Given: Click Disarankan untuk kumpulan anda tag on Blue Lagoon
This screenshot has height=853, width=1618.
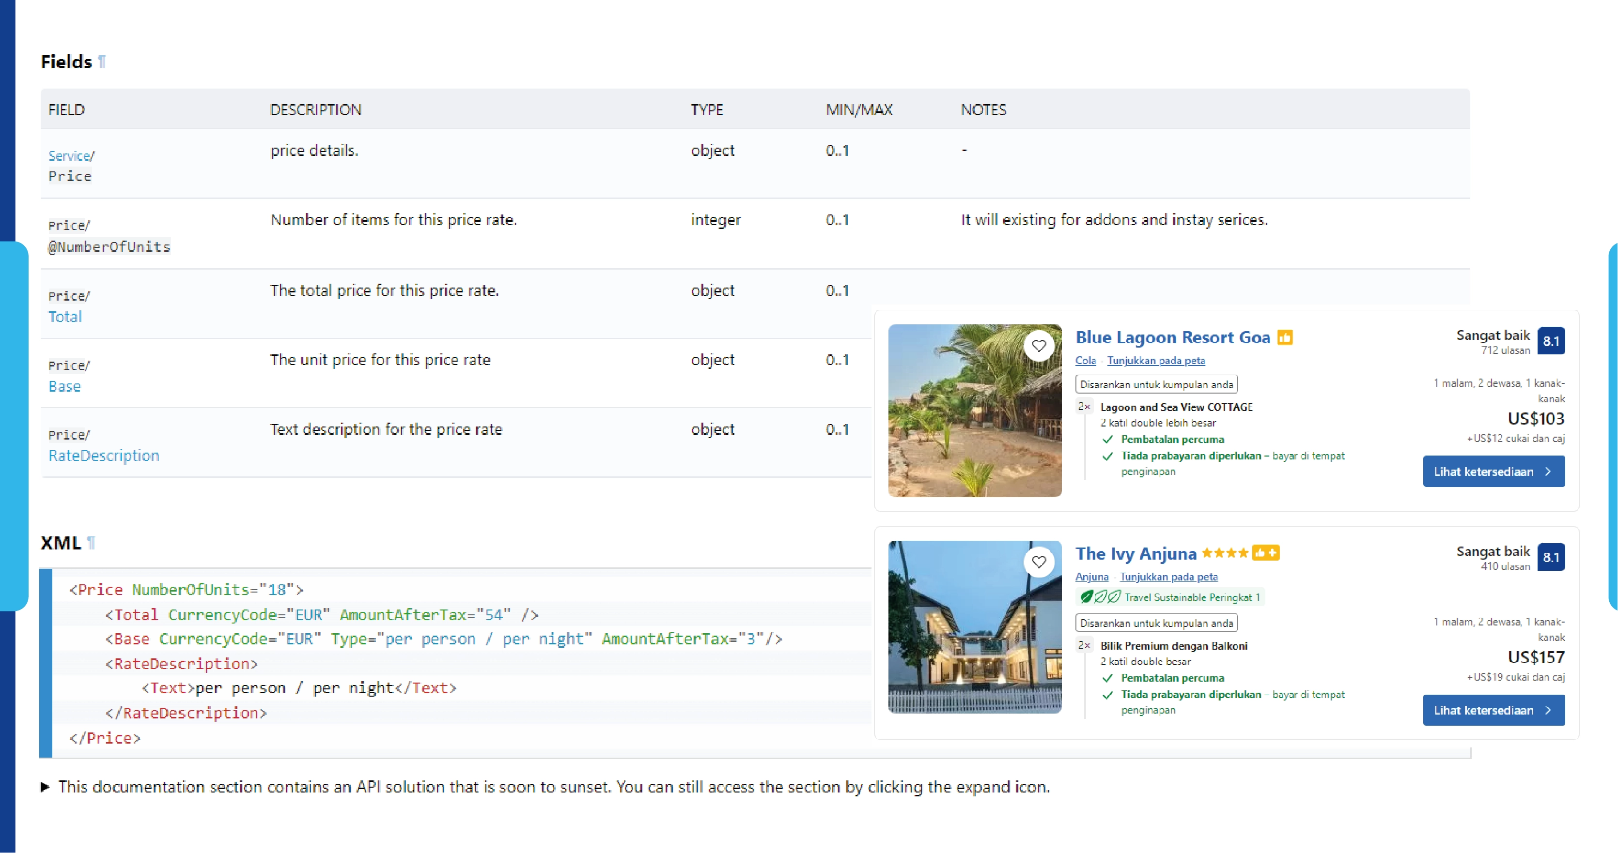Looking at the screenshot, I should pos(1156,384).
